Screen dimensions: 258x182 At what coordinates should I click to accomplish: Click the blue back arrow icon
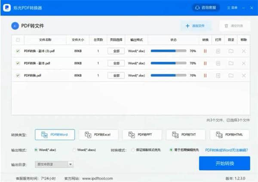pyautogui.click(x=15, y=26)
